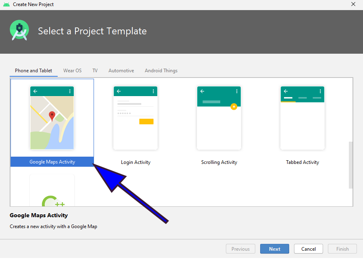Select the Google Maps Activity template thumbnail
Image resolution: width=363 pixels, height=260 pixels.
coord(52,118)
